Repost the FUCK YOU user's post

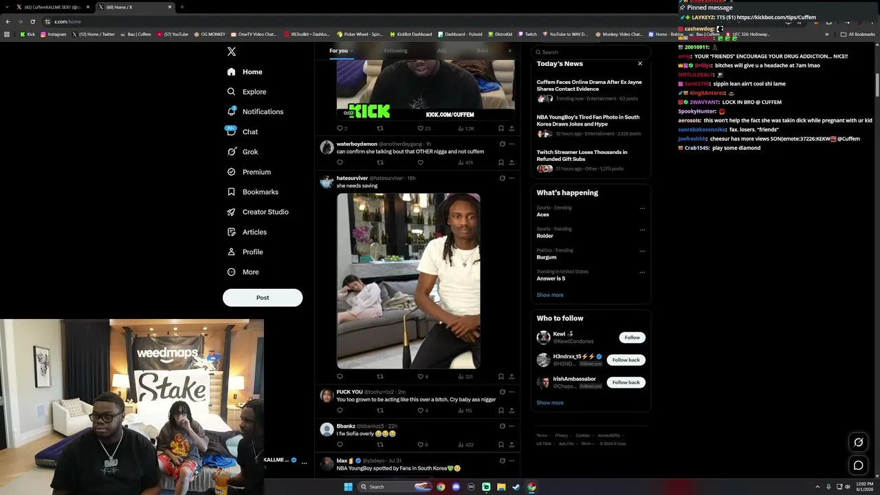tap(380, 410)
